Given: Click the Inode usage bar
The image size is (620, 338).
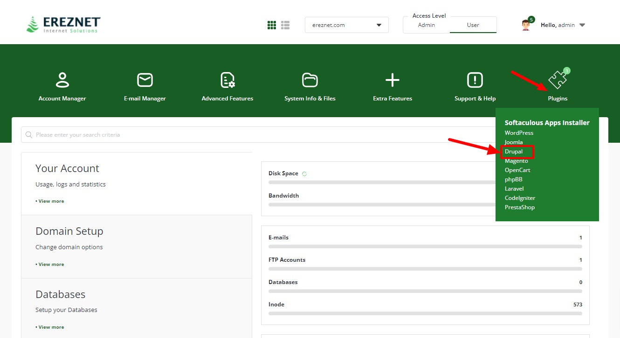Looking at the screenshot, I should 425,314.
